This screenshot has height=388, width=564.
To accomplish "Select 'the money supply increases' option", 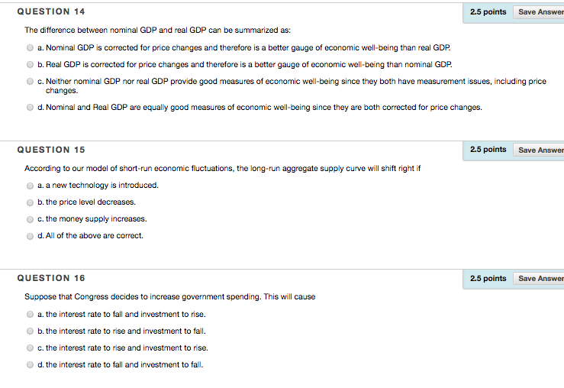I will pos(30,219).
